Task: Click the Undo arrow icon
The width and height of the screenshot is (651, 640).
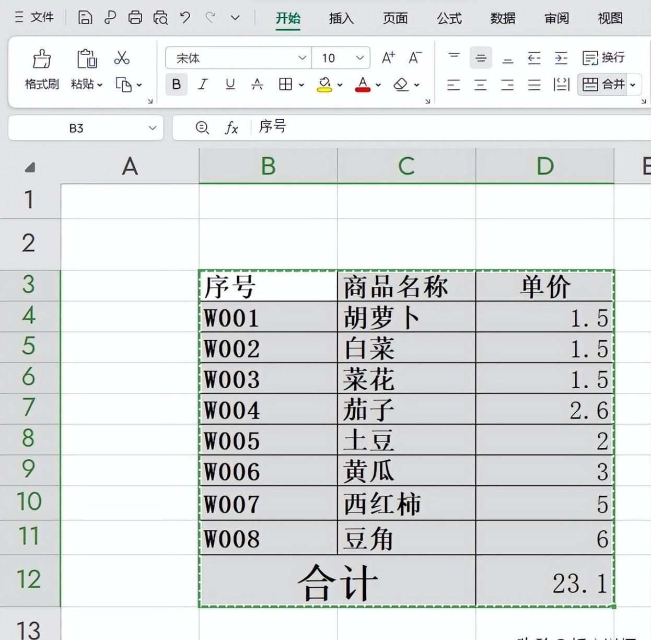Action: [x=185, y=17]
